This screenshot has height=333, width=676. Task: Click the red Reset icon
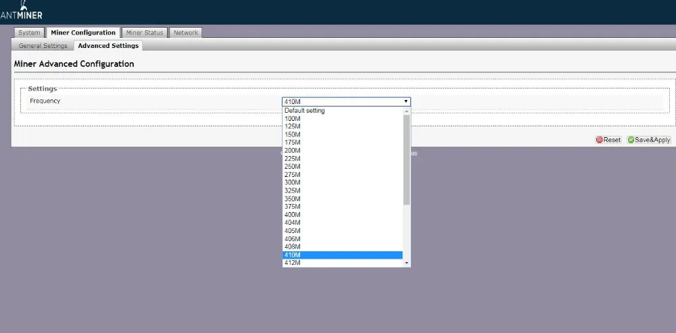click(599, 140)
